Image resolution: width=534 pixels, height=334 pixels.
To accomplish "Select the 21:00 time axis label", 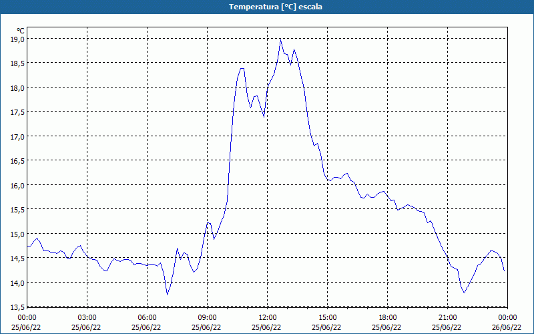I will 447,318.
